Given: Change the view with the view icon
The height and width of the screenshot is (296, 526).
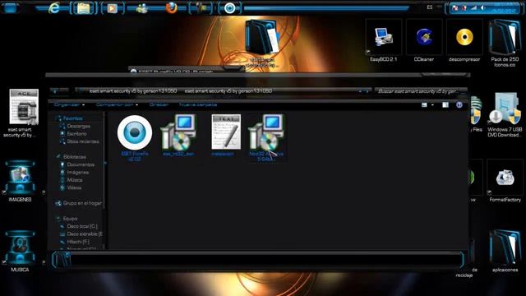Looking at the screenshot, I should pyautogui.click(x=424, y=105).
